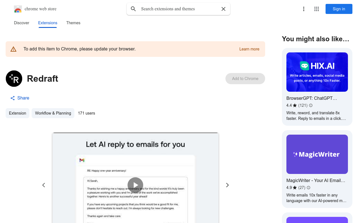
Task: Switch to the Discover tab
Action: point(22,23)
